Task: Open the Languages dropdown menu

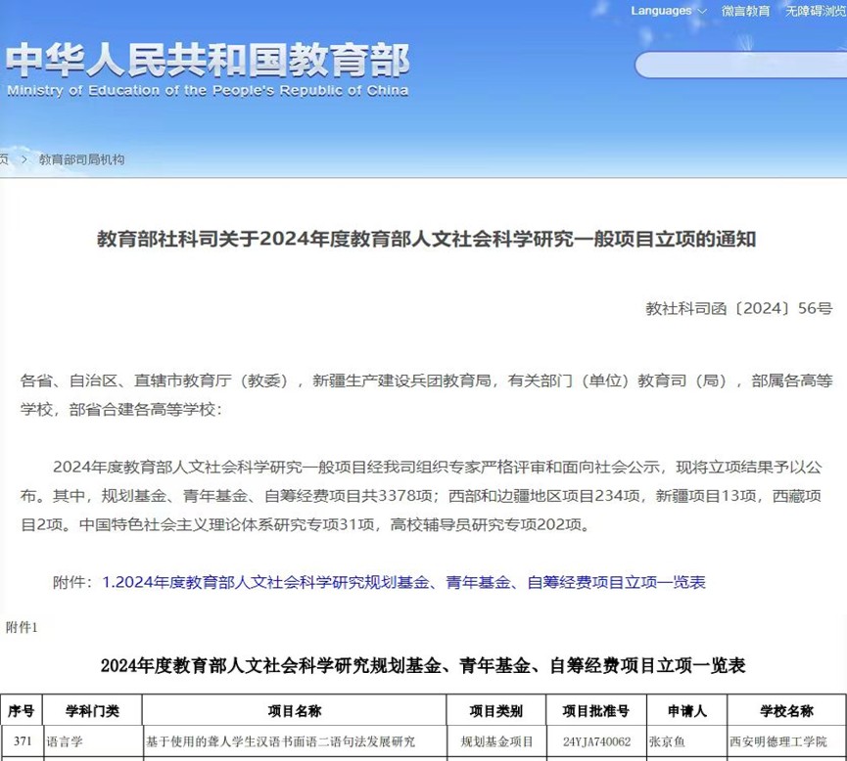Action: pyautogui.click(x=669, y=11)
